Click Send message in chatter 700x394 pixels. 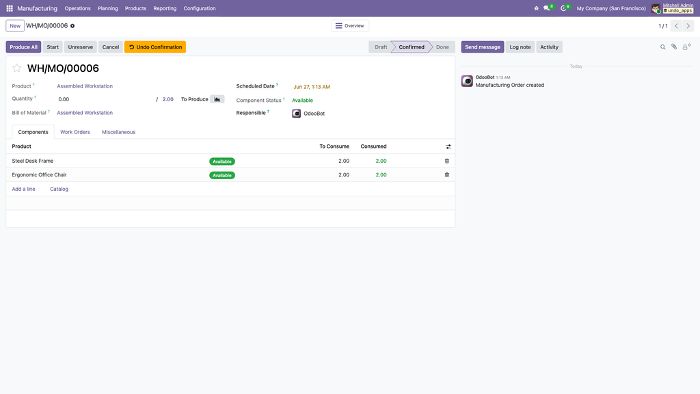483,47
